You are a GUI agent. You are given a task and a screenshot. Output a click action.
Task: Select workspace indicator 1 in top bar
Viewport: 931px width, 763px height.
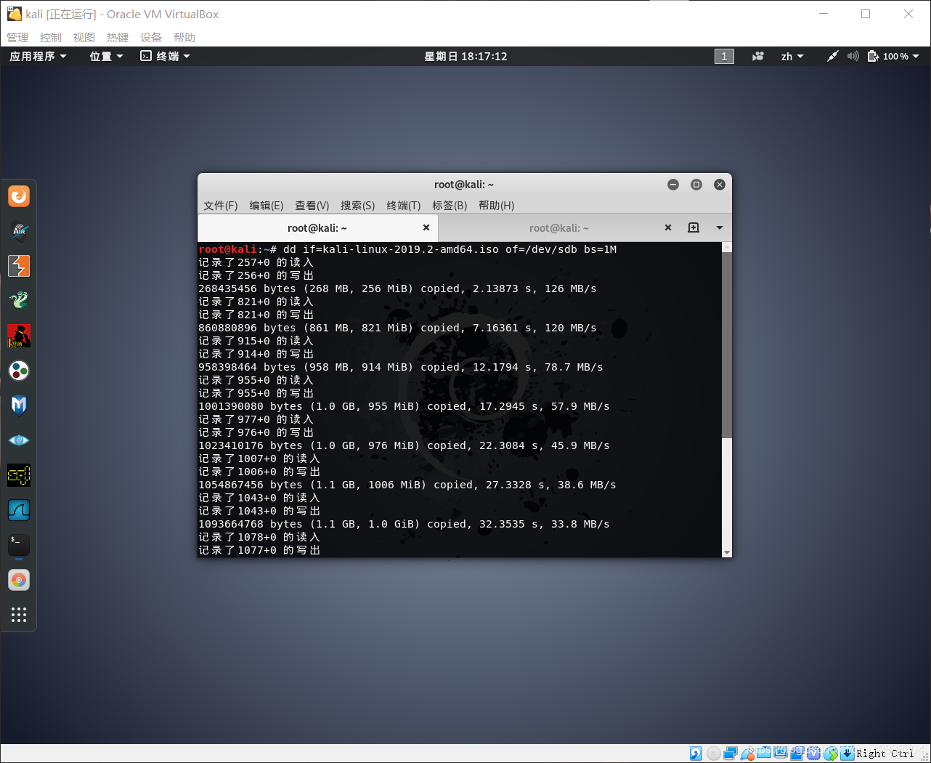[x=724, y=56]
